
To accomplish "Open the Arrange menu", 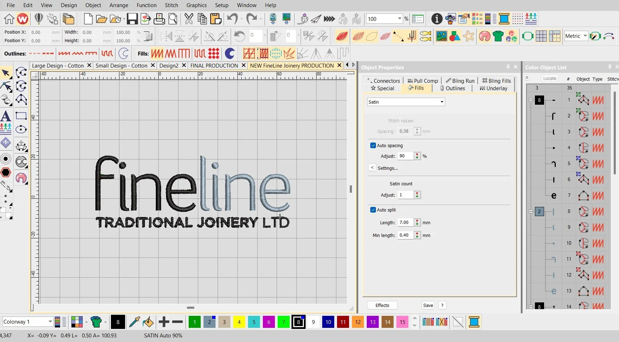I will (x=119, y=5).
